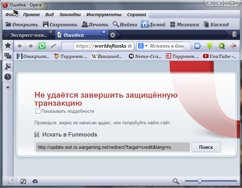Click the Opera logo in title bar

5,5
